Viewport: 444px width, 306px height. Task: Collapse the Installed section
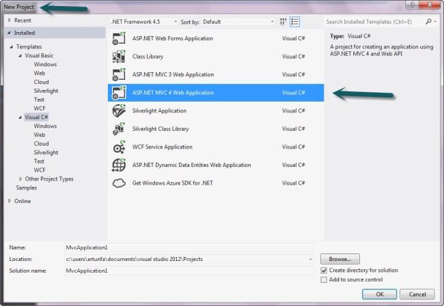click(9, 33)
